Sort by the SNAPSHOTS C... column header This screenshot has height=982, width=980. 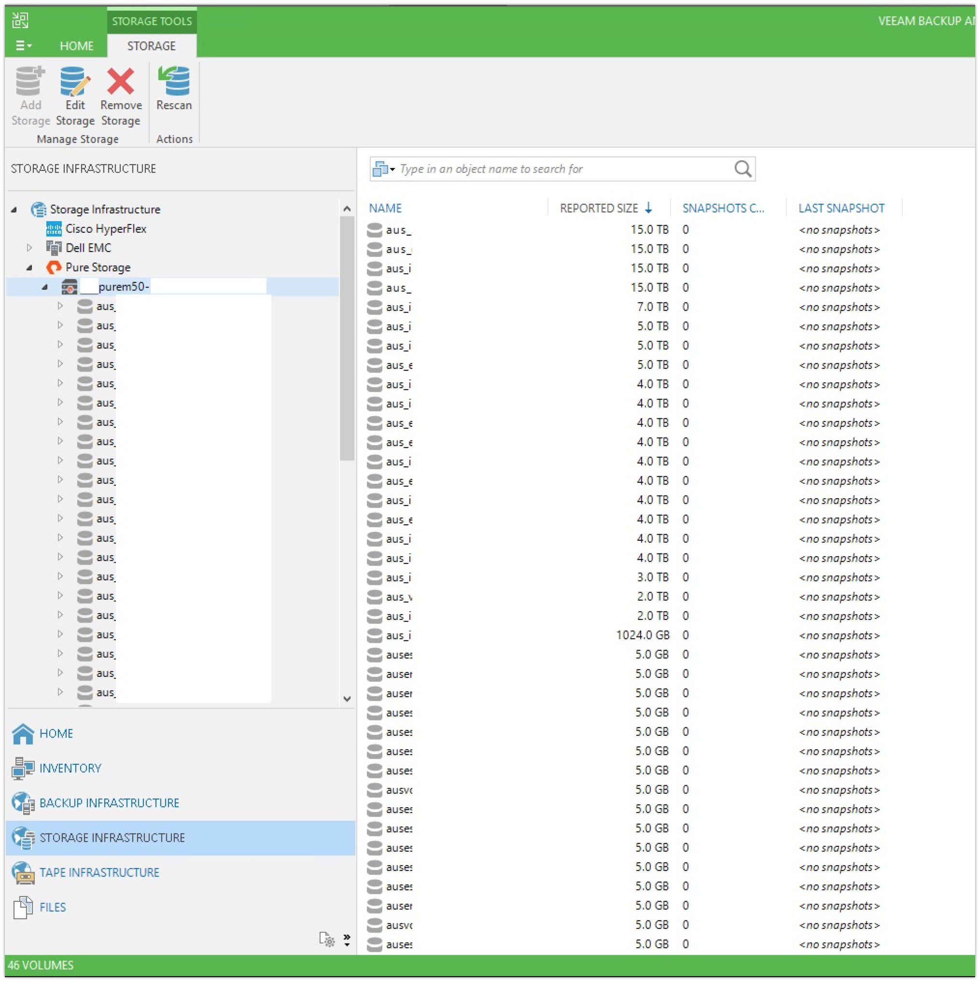tap(723, 208)
